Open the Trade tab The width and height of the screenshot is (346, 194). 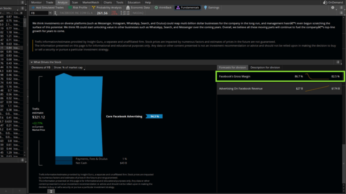pyautogui.click(x=49, y=2)
